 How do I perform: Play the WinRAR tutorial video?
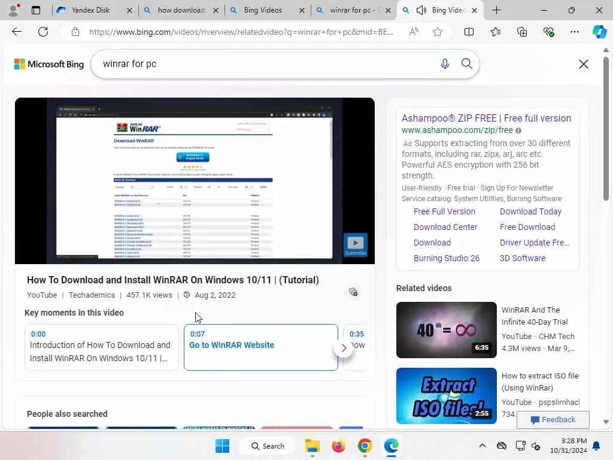pos(195,181)
